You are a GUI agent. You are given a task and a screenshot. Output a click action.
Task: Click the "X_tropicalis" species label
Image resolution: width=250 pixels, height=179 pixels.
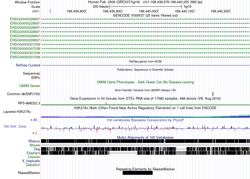coord(31,161)
